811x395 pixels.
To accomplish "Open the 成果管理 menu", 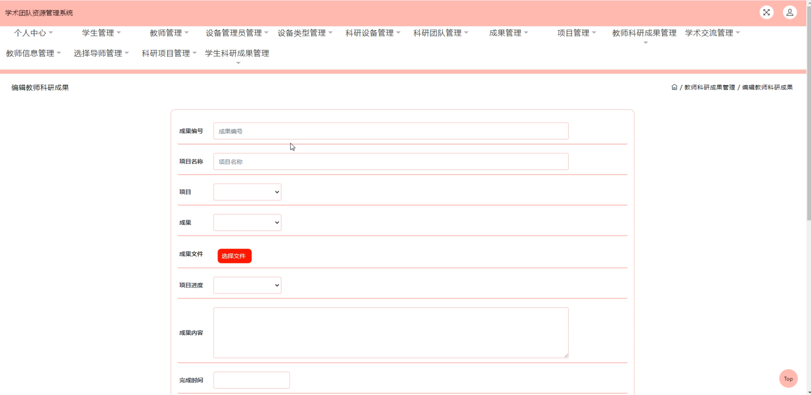I will tap(508, 33).
